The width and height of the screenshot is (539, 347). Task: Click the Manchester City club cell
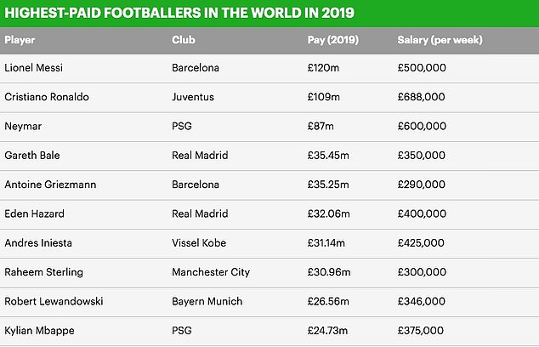click(x=211, y=272)
